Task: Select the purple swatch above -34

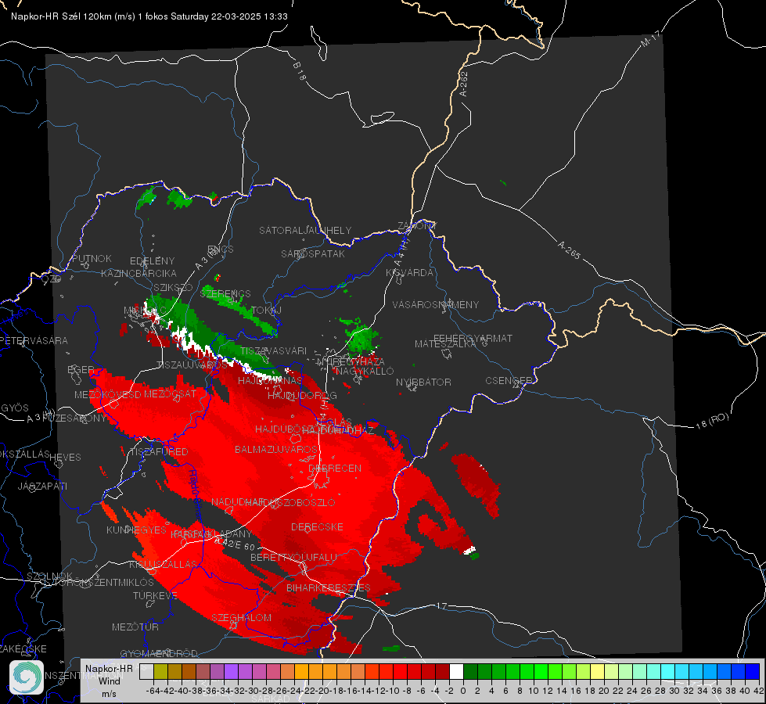Action: pyautogui.click(x=231, y=671)
